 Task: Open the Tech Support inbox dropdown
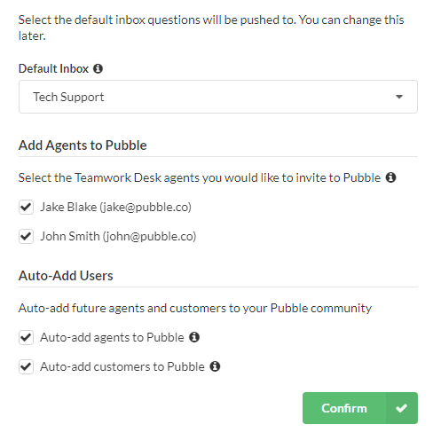coord(218,97)
